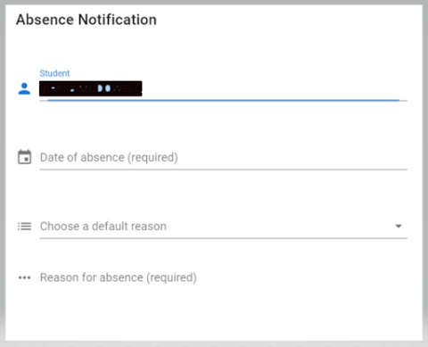Click the blue underline of Student field
Viewport: 428px width, 347px height.
(x=224, y=101)
